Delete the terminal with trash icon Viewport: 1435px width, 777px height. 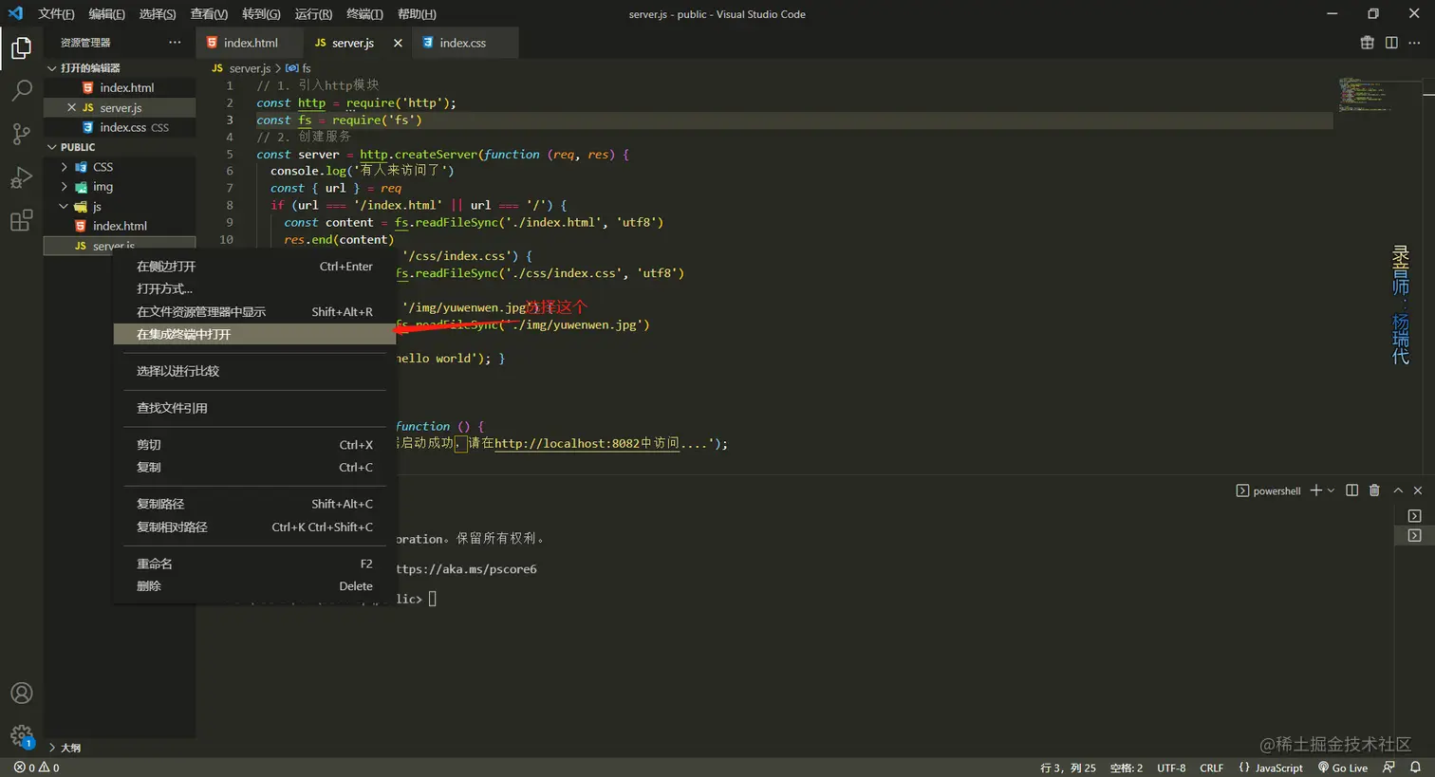1374,490
